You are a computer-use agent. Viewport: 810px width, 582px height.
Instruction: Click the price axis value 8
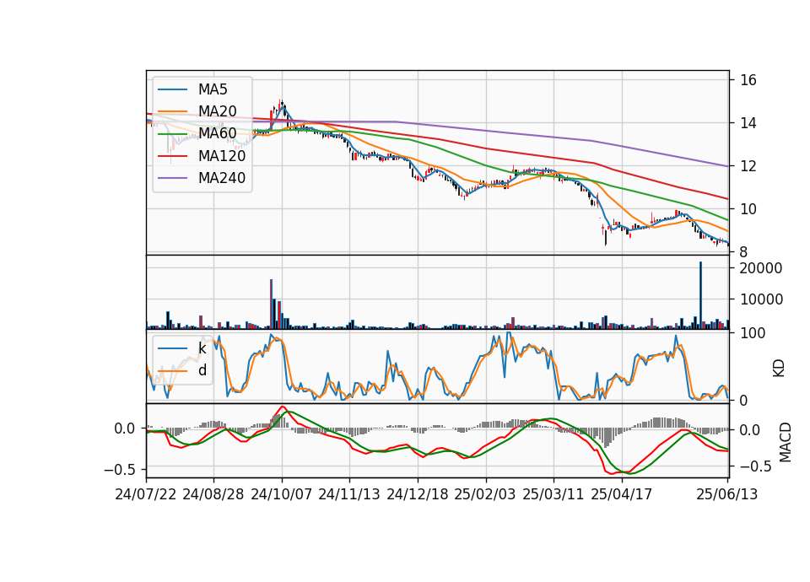(x=744, y=252)
